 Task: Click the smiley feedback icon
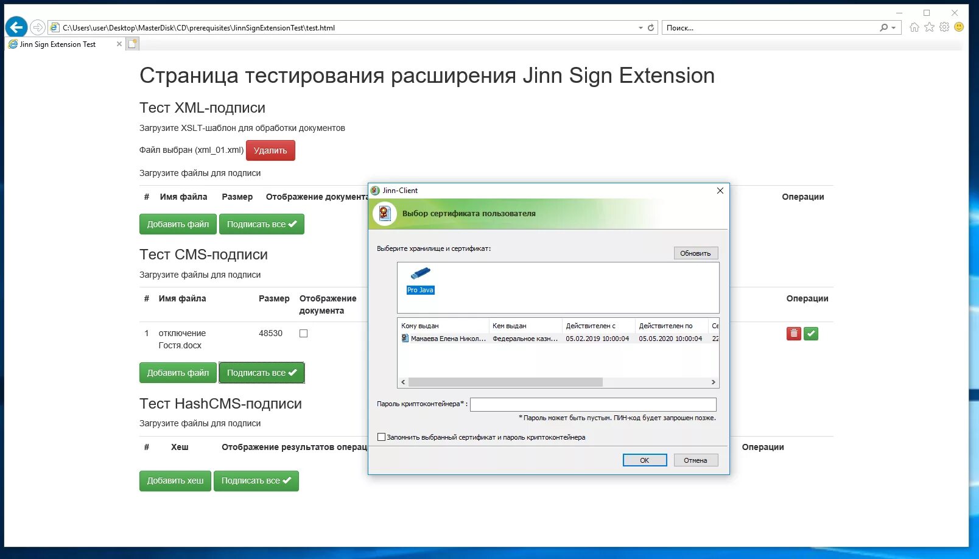pos(959,27)
